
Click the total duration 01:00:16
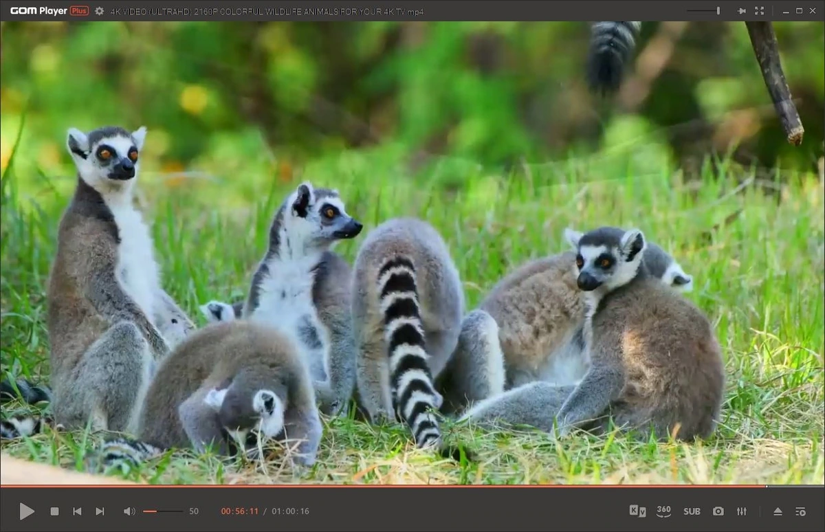290,511
